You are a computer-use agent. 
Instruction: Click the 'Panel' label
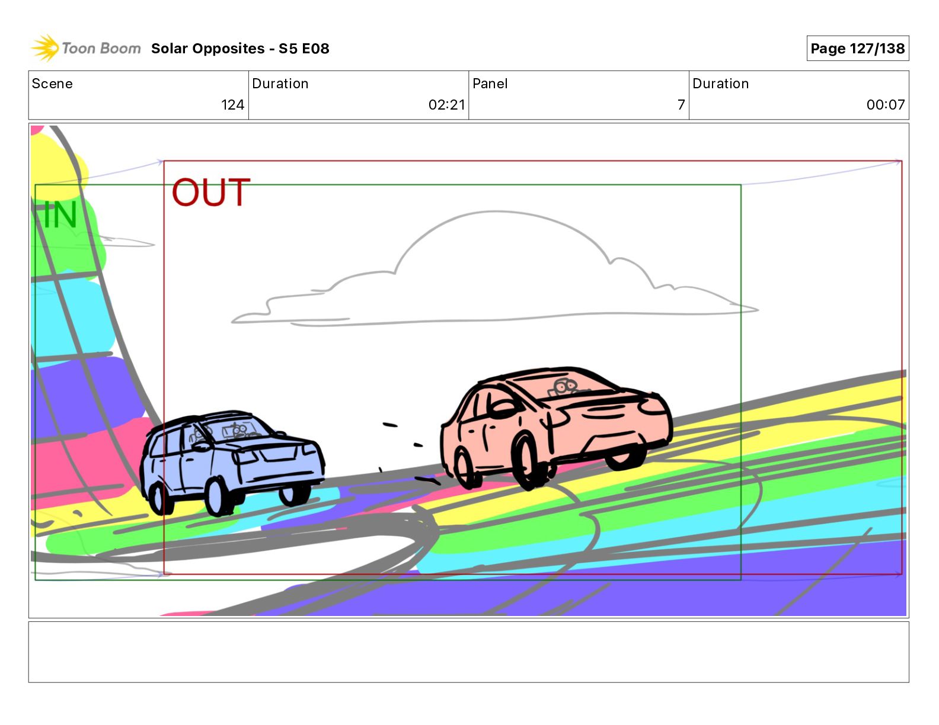coord(490,84)
